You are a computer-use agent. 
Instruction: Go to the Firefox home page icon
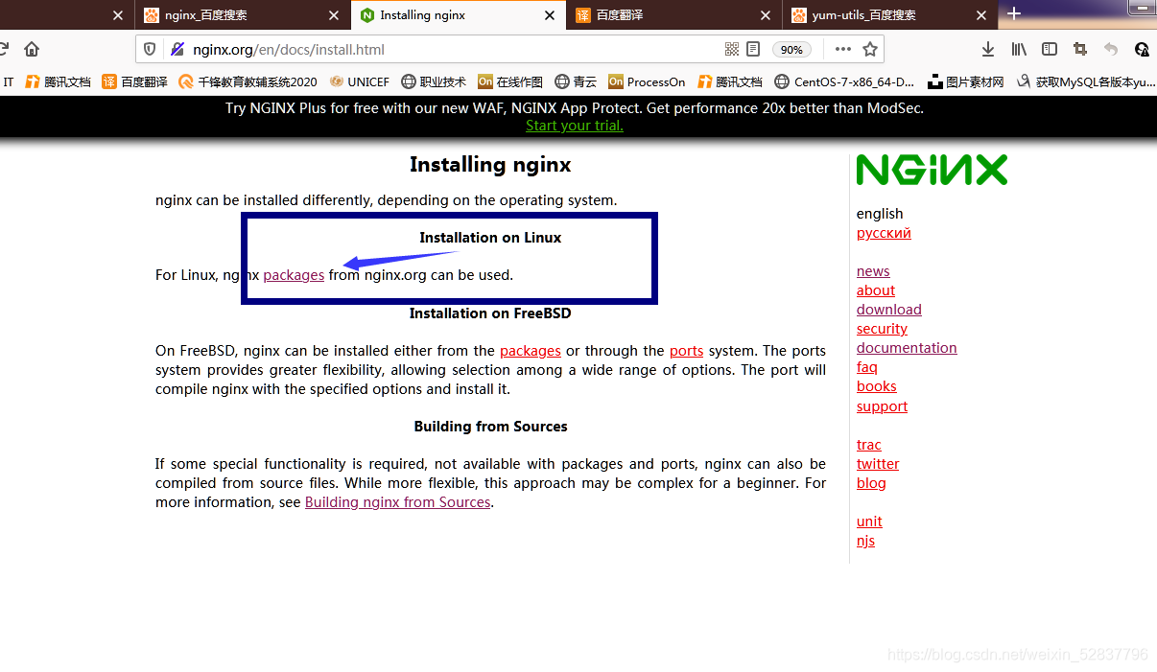click(32, 49)
